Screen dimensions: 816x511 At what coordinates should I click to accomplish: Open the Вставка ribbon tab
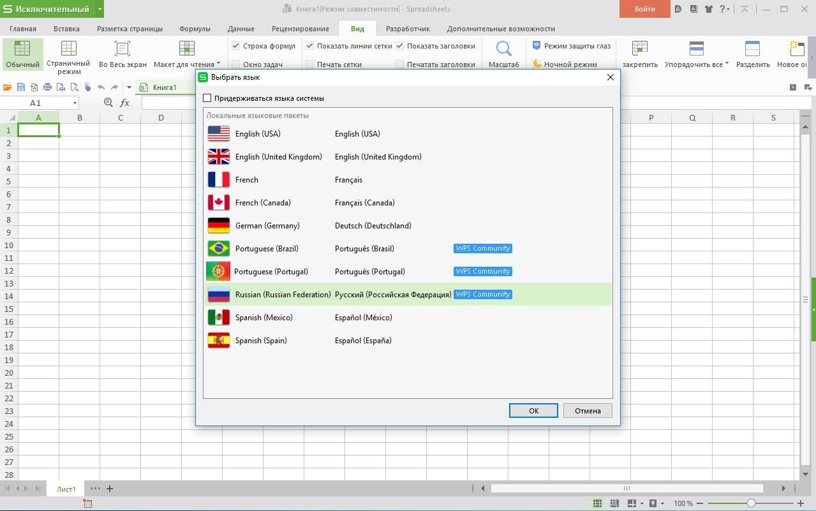(66, 29)
